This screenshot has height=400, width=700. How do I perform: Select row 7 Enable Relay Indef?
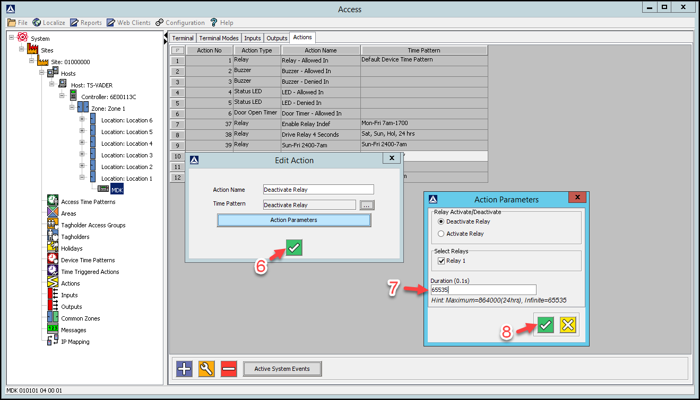(x=329, y=124)
